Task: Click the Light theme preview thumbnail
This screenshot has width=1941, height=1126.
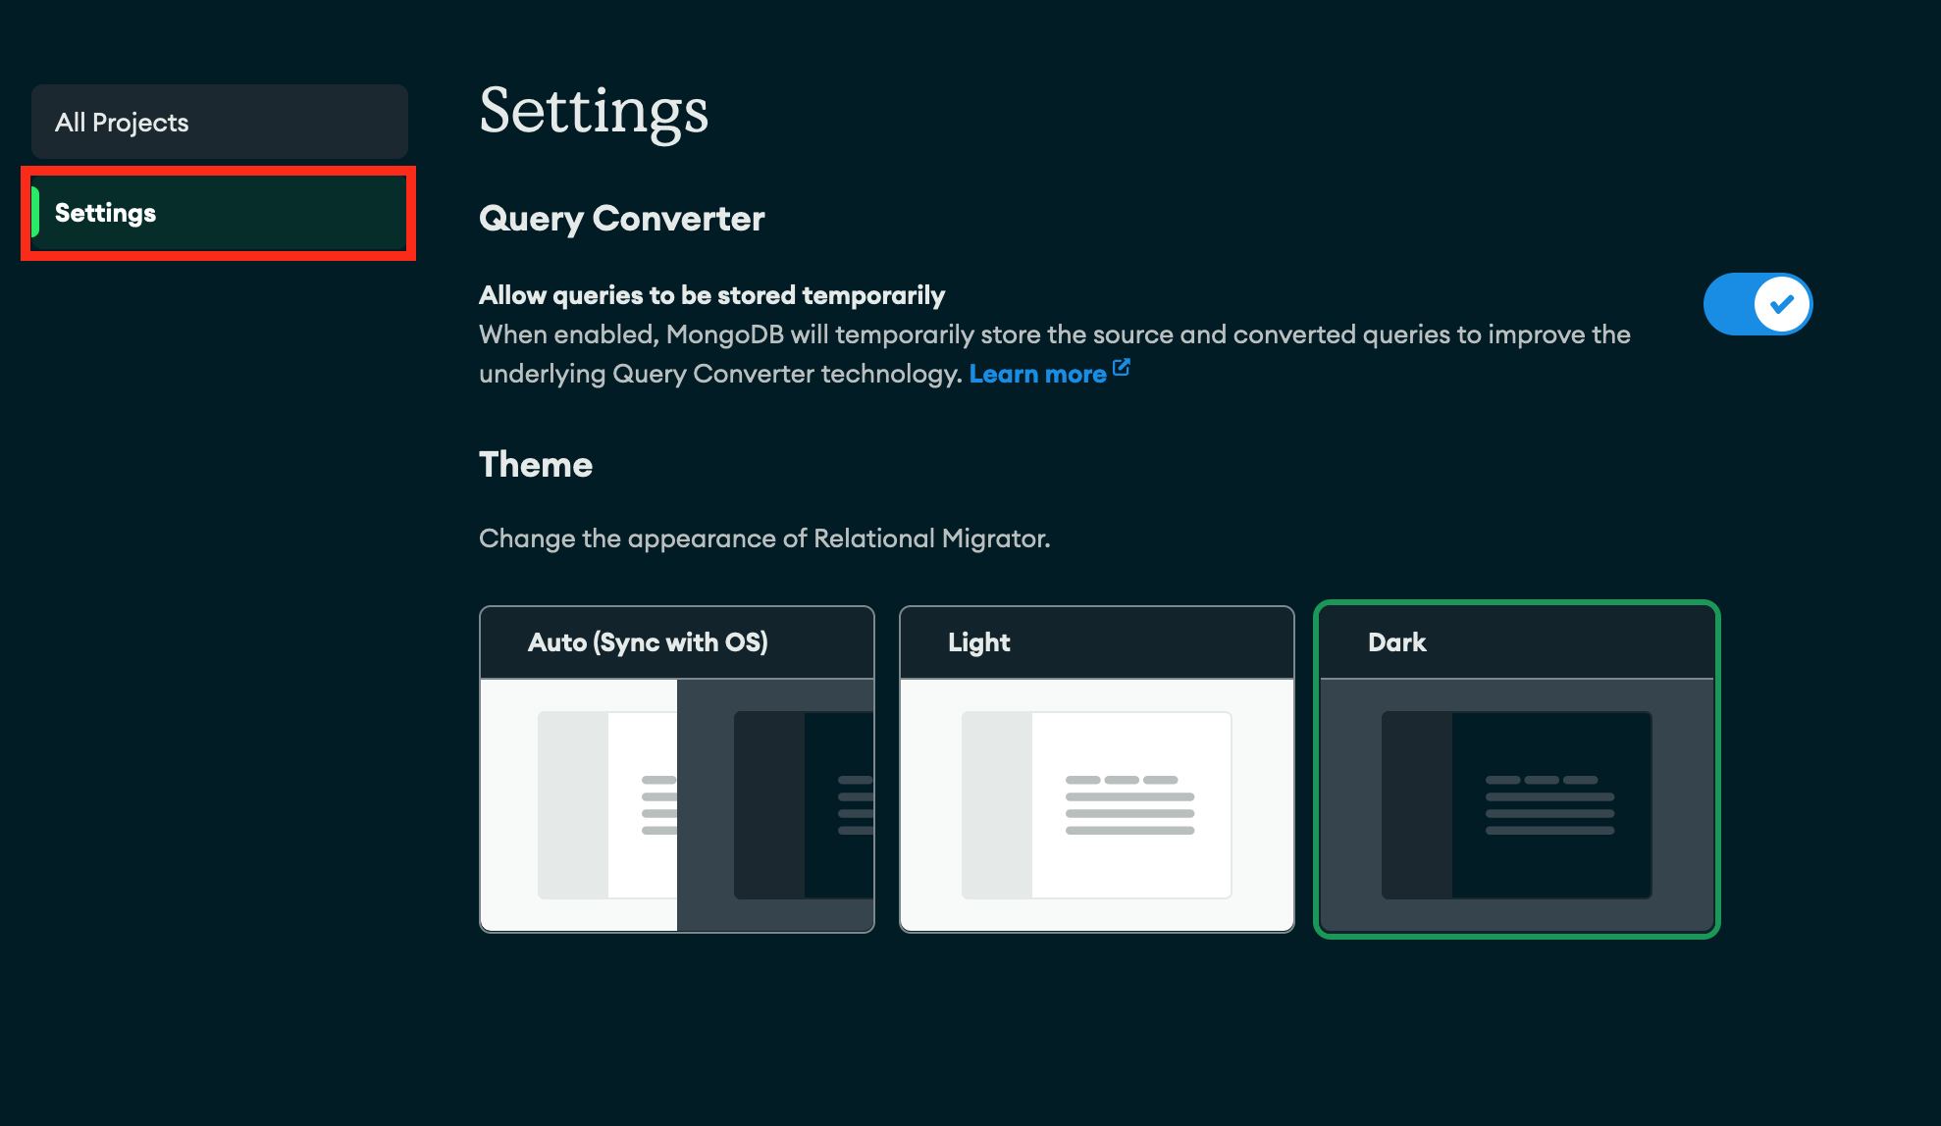Action: (x=1096, y=804)
